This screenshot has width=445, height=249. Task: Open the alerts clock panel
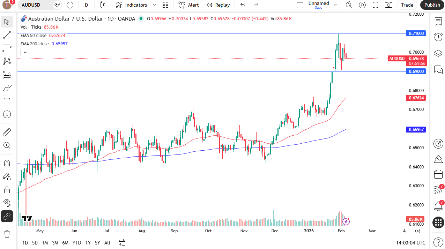438,37
